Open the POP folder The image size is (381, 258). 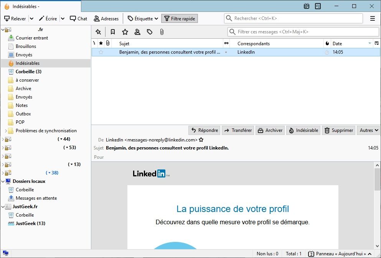20,122
